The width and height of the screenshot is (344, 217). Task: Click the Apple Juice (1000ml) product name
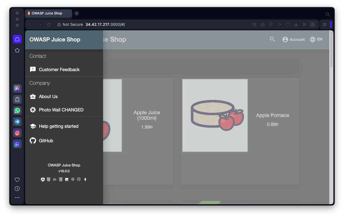(147, 115)
